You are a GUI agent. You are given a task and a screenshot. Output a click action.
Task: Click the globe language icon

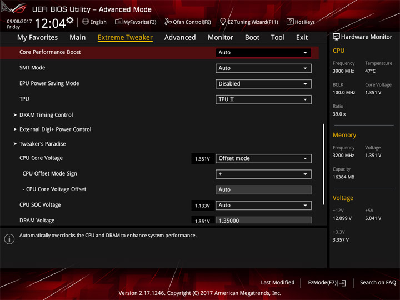(86, 22)
